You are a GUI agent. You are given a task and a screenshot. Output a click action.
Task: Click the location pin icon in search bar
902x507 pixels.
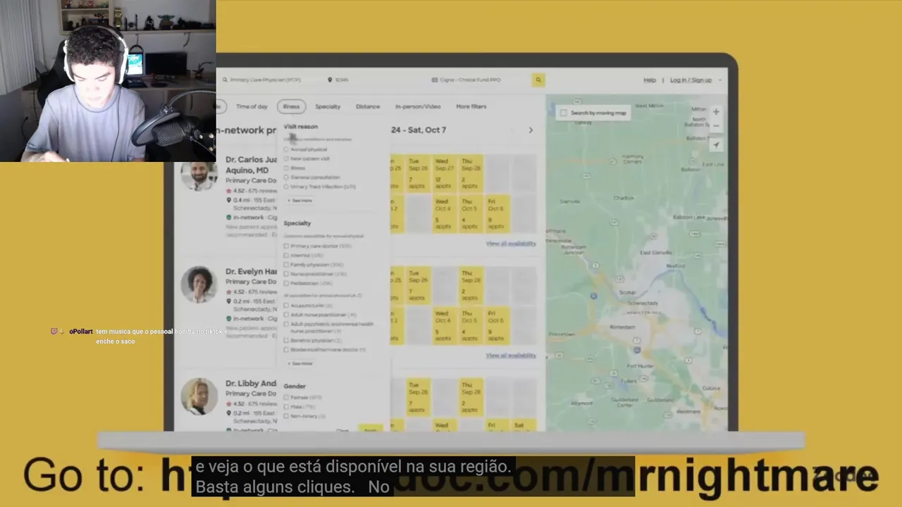(x=330, y=80)
